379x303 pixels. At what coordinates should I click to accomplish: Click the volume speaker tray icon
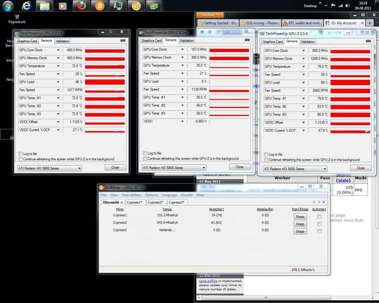click(348, 6)
